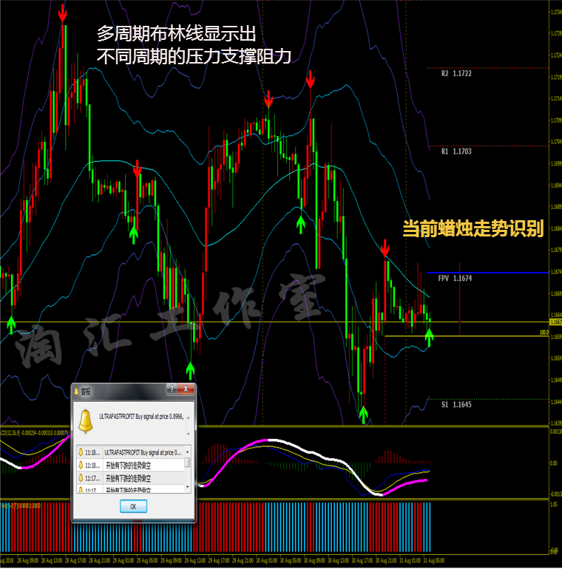This screenshot has height=569, width=562.
Task: Select the 11:18 ULTRAFASTPROFIT Buy signal row
Action: pyautogui.click(x=131, y=452)
